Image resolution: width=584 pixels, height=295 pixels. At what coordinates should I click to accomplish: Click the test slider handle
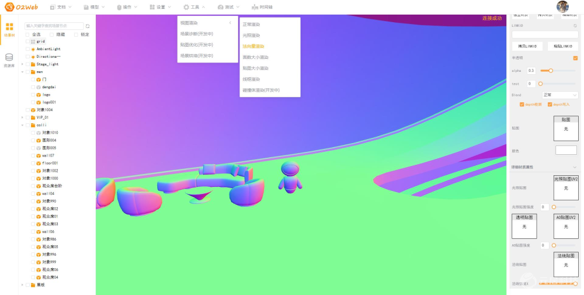pyautogui.click(x=540, y=84)
